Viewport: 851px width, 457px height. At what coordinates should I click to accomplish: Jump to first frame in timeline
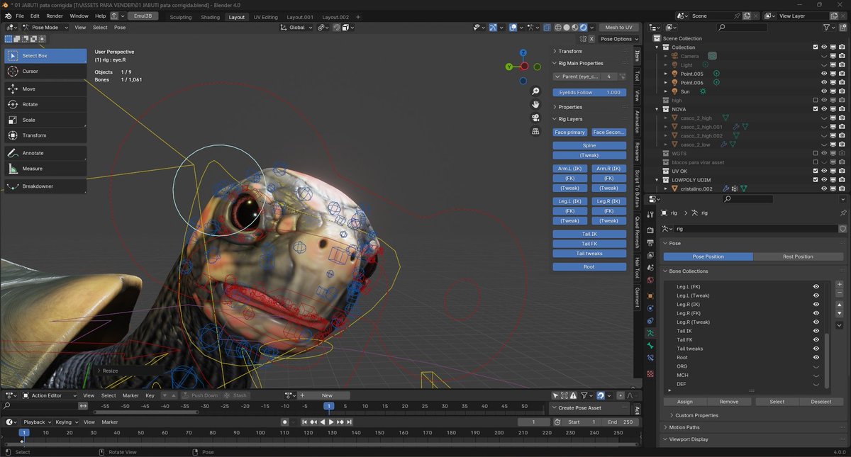tap(305, 422)
